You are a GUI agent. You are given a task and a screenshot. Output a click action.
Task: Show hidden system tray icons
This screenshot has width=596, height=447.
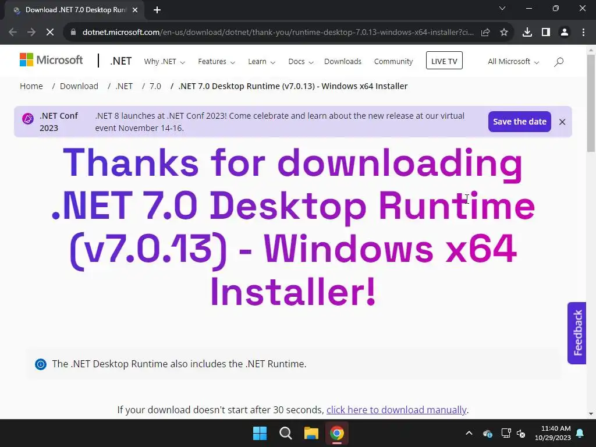469,433
